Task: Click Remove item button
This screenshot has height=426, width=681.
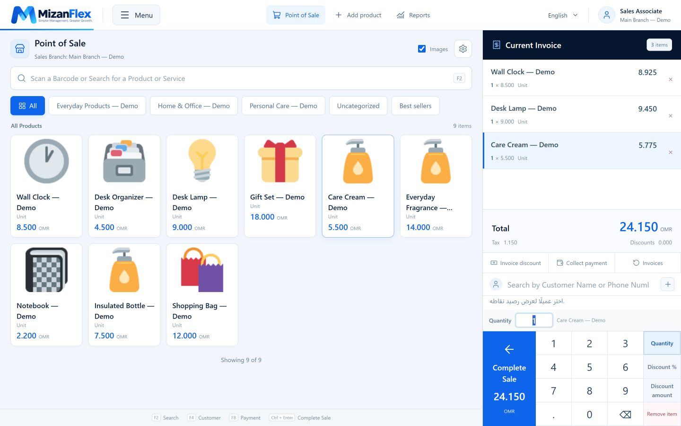Action: click(662, 414)
